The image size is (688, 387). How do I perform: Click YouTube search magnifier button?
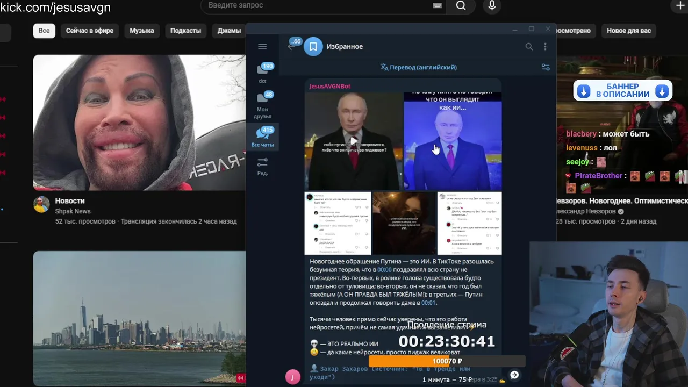[461, 5]
